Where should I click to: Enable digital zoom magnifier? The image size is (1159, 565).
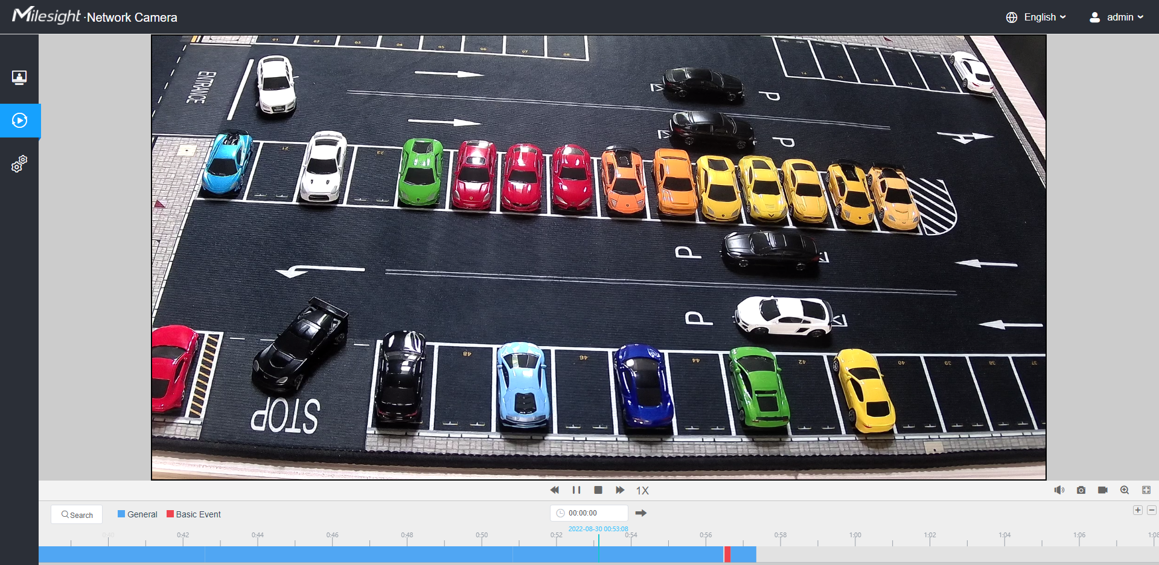pos(1125,490)
